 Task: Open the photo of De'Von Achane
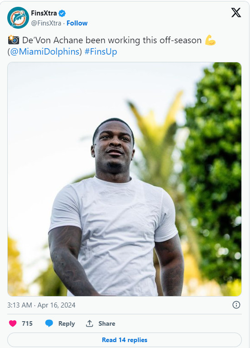(x=125, y=179)
